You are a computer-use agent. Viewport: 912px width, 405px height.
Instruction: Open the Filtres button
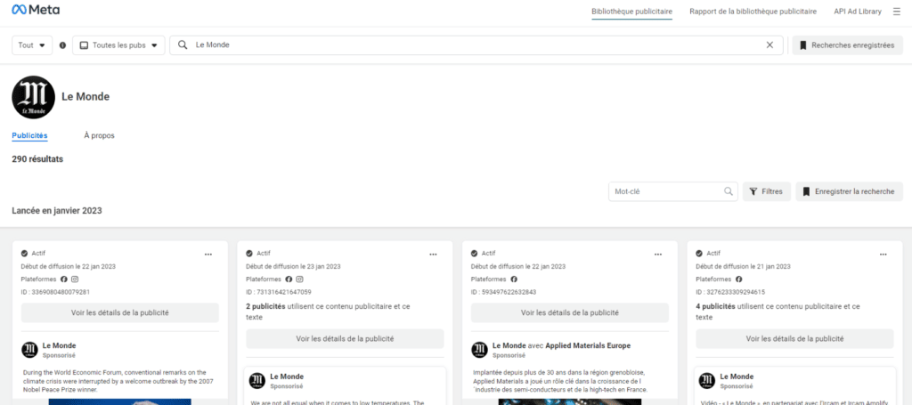click(767, 191)
